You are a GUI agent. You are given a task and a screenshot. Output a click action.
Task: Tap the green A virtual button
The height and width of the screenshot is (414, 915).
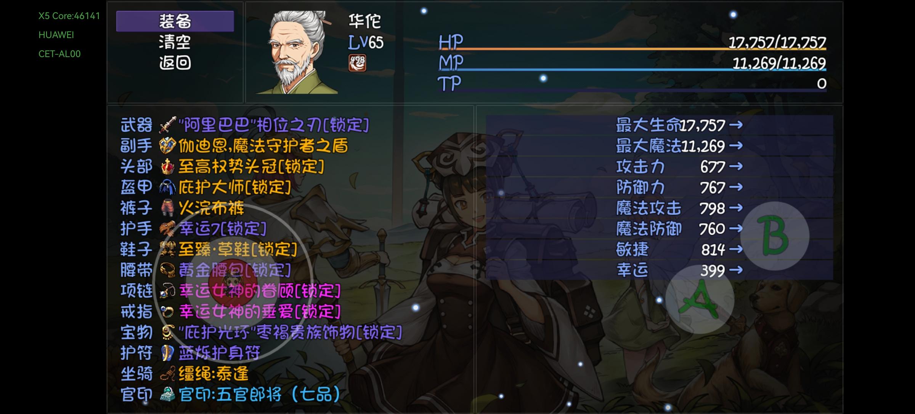click(x=700, y=299)
